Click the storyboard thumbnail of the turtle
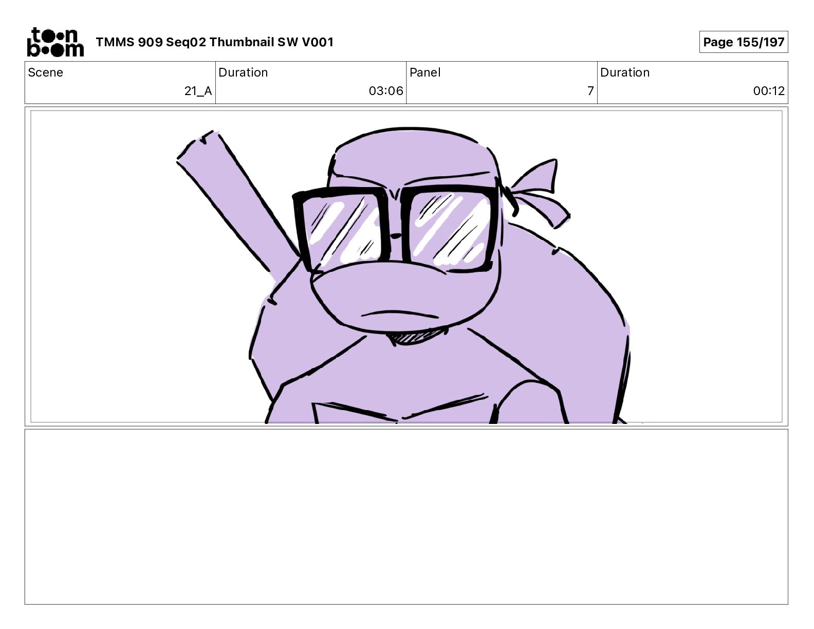 [x=406, y=267]
